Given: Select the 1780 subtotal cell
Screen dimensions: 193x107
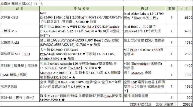Looking at the screenshot, I should pyautogui.click(x=185, y=42).
